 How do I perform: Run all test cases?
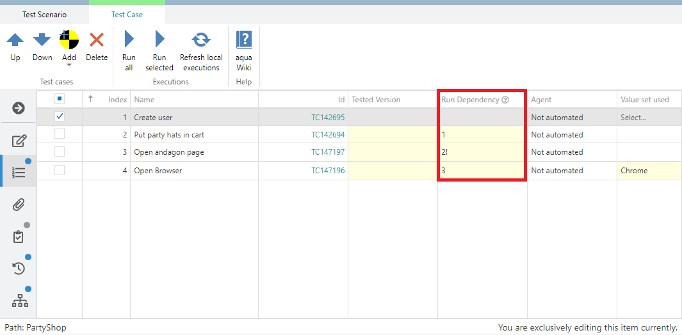(129, 40)
